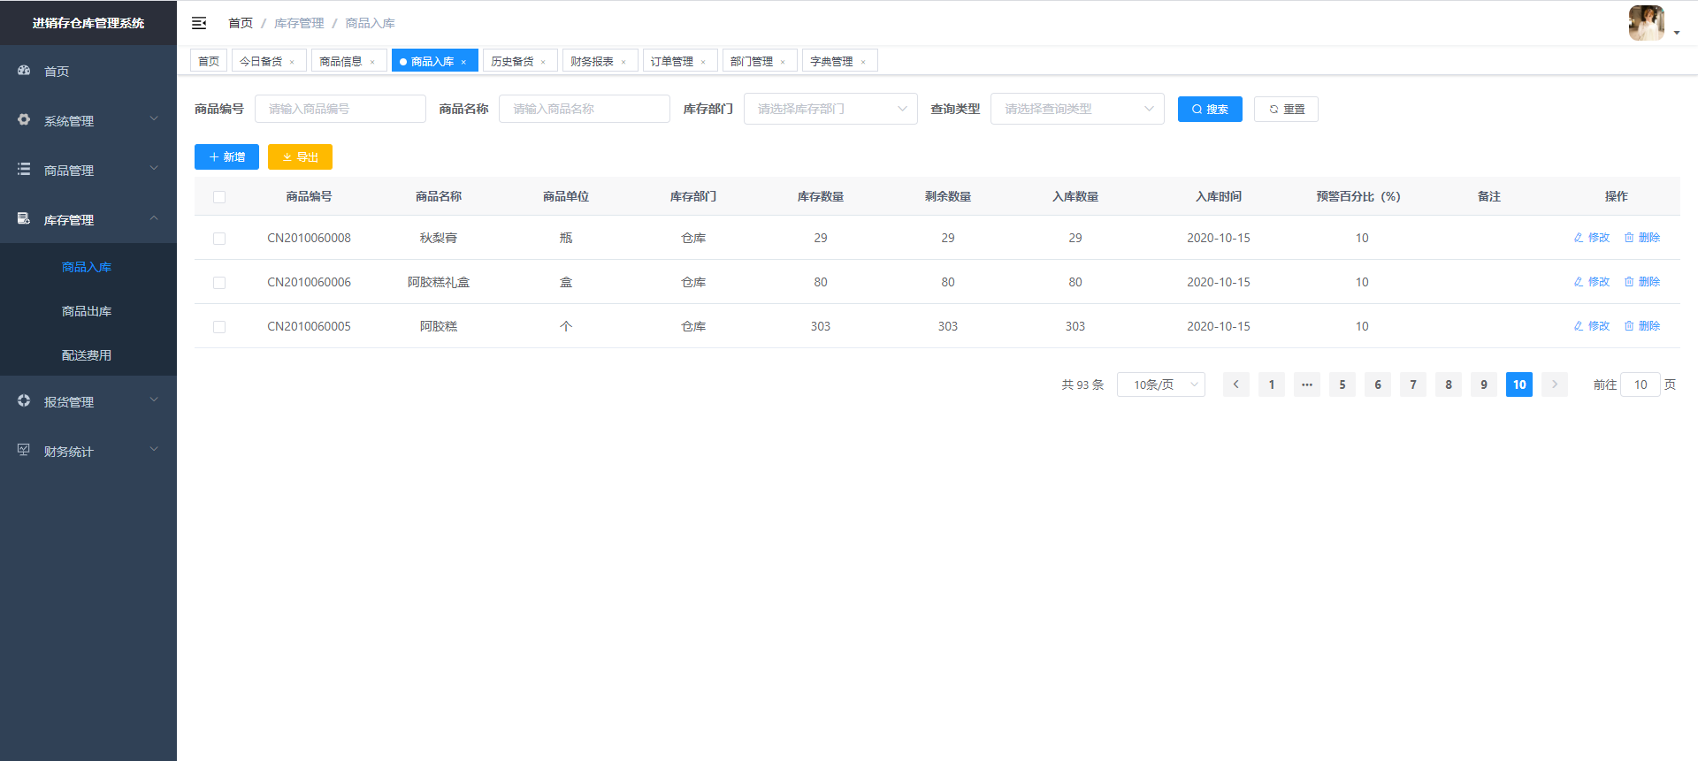The image size is (1698, 761).
Task: Close the 商品信息 tab with its x icon
Action: [x=372, y=62]
